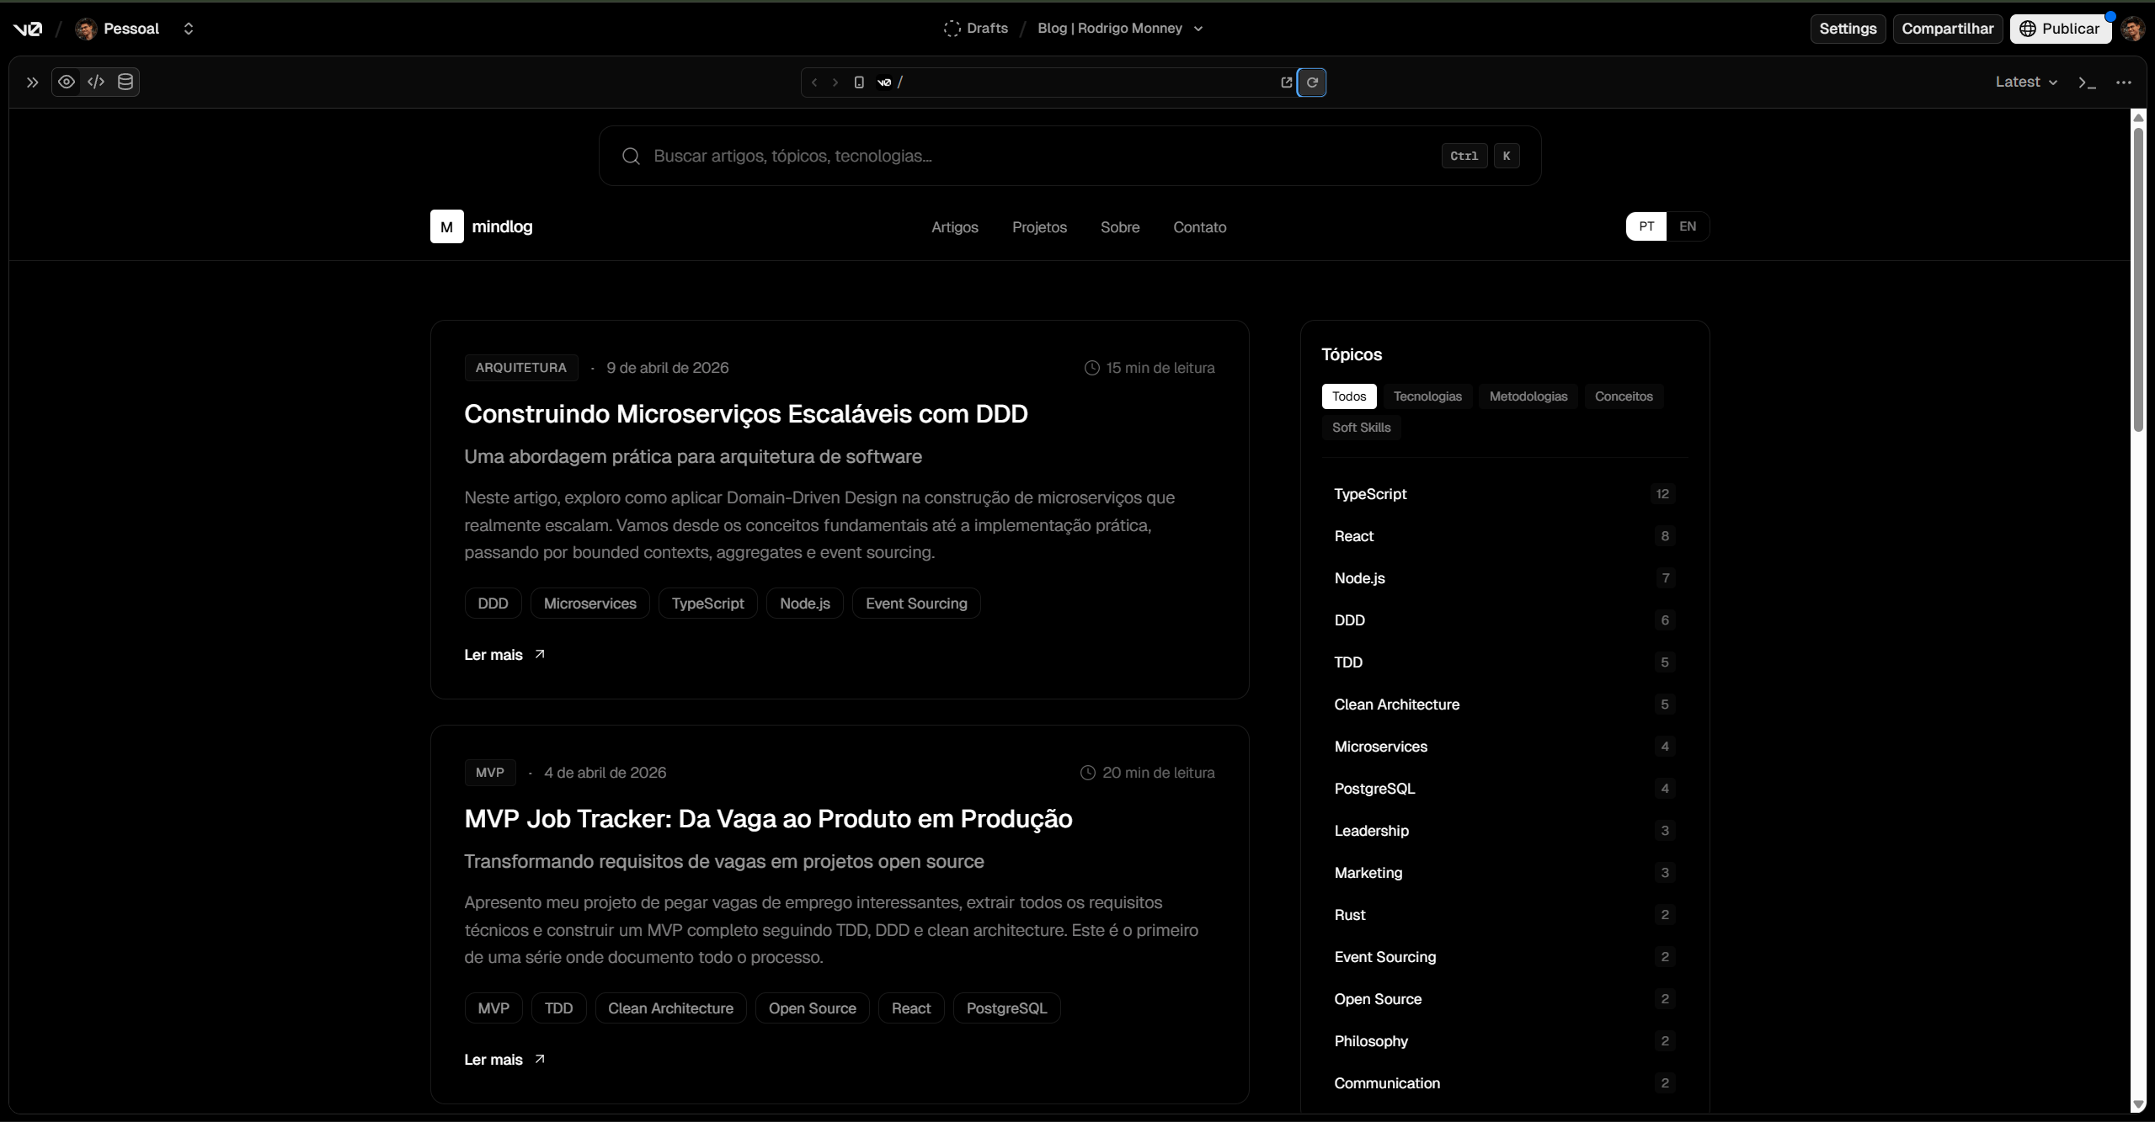The image size is (2155, 1122).
Task: Select the Metodologias topic filter
Action: click(1528, 396)
